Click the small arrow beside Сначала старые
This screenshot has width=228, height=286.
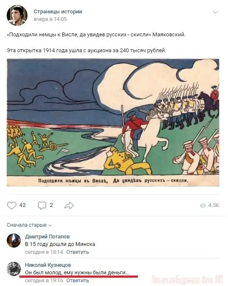[50, 225]
